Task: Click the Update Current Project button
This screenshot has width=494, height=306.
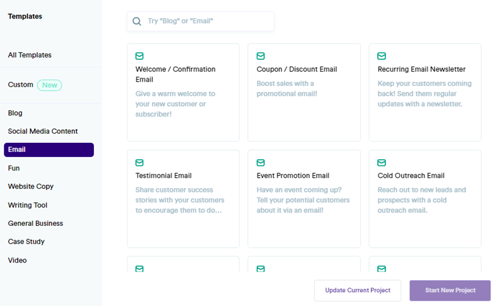Action: coord(357,290)
